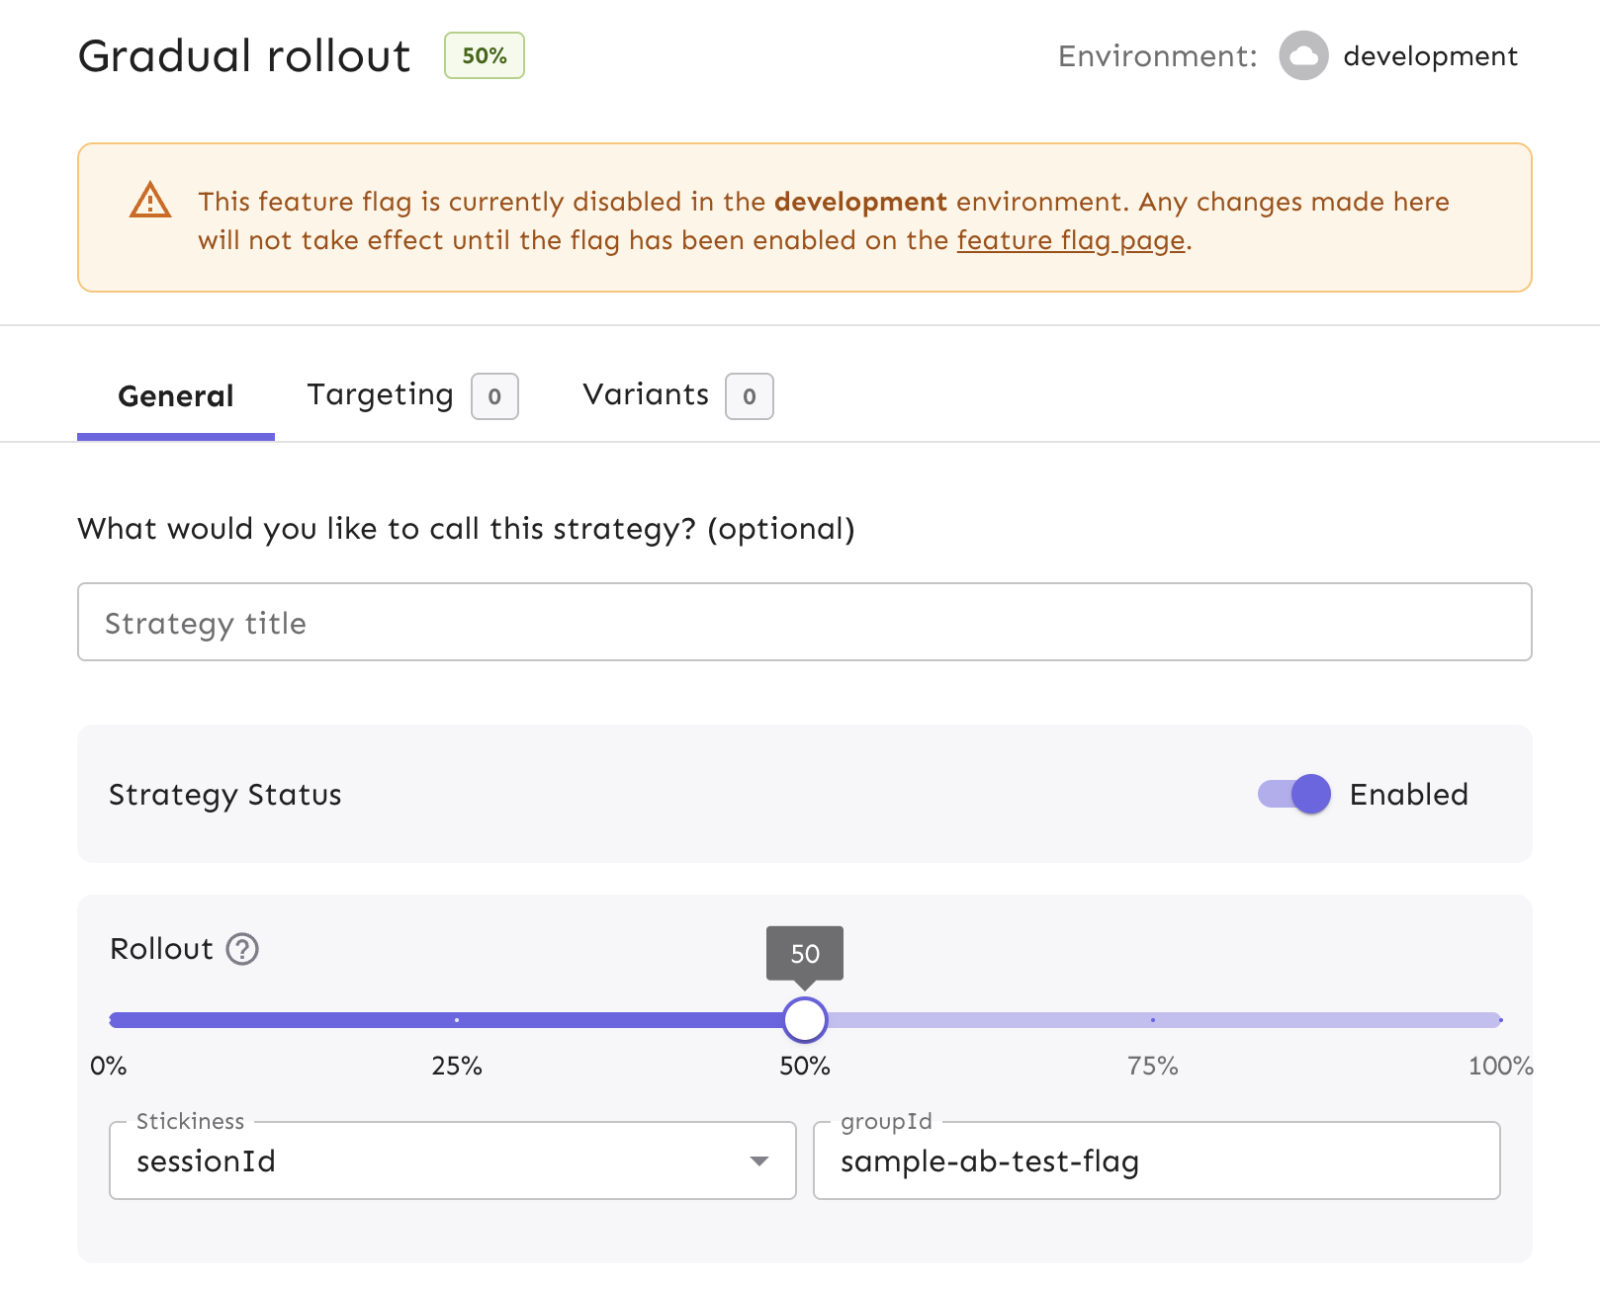Click the Enabled label next to toggle
1600x1289 pixels.
pos(1408,795)
